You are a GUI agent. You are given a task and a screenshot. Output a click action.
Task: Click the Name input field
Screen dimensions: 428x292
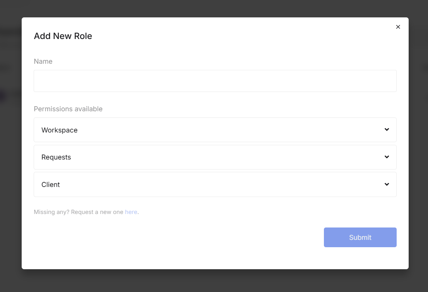(215, 81)
